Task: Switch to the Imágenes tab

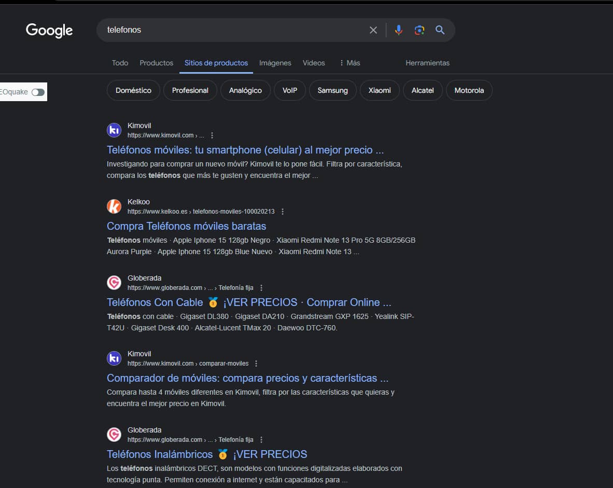Action: 275,63
